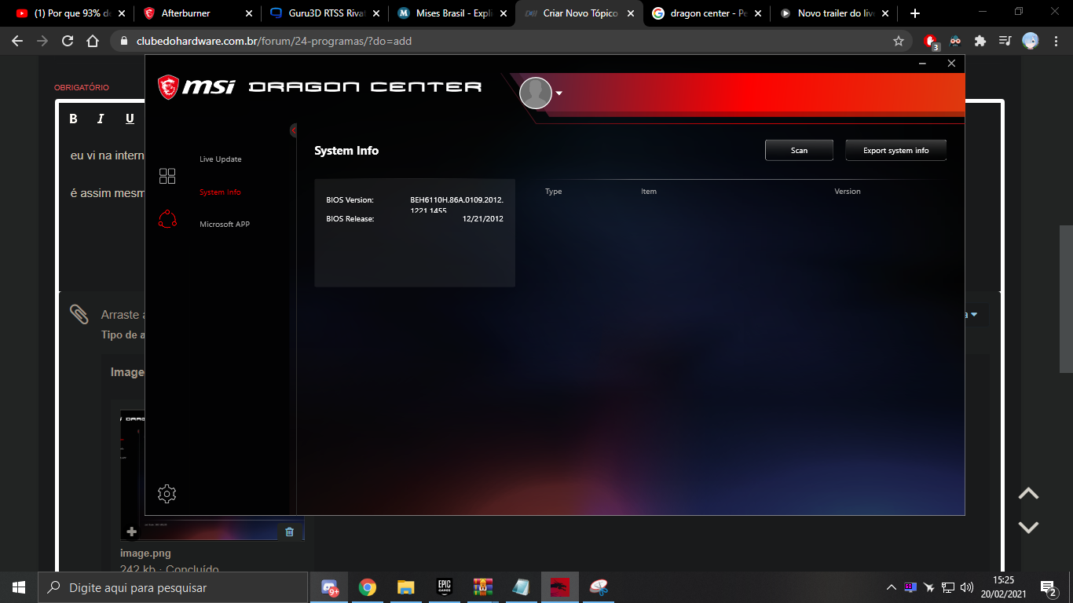Collapse the sidebar with the red arrow
1073x603 pixels.
(294, 130)
